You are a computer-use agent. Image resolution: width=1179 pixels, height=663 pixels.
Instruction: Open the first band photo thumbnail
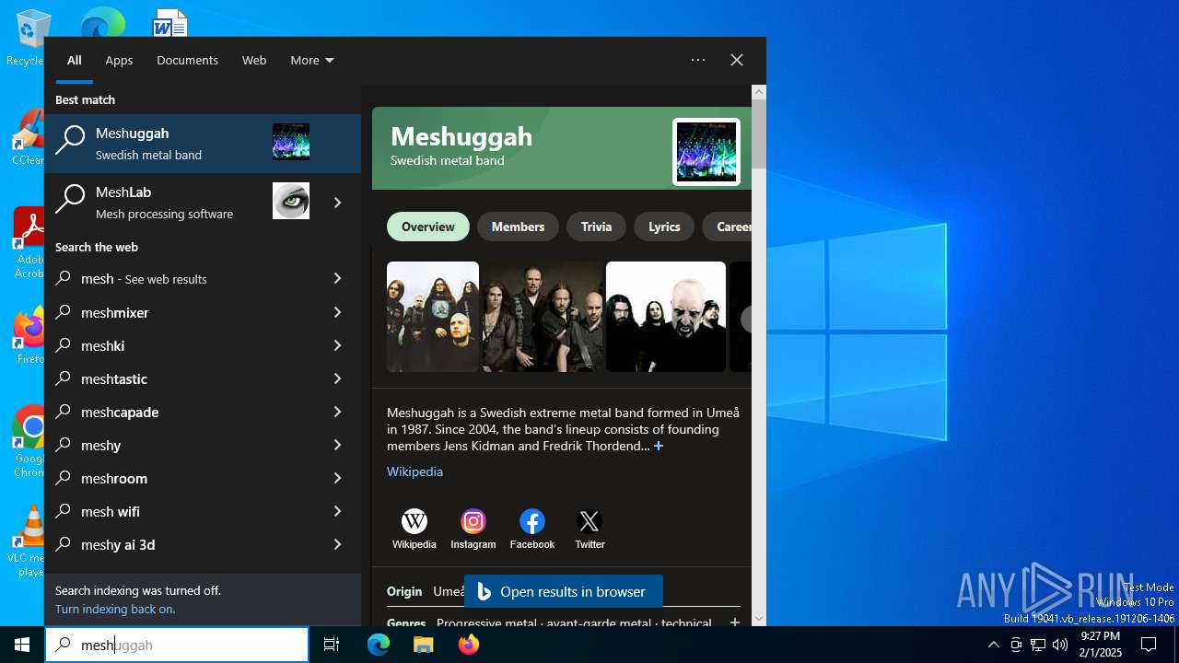433,317
